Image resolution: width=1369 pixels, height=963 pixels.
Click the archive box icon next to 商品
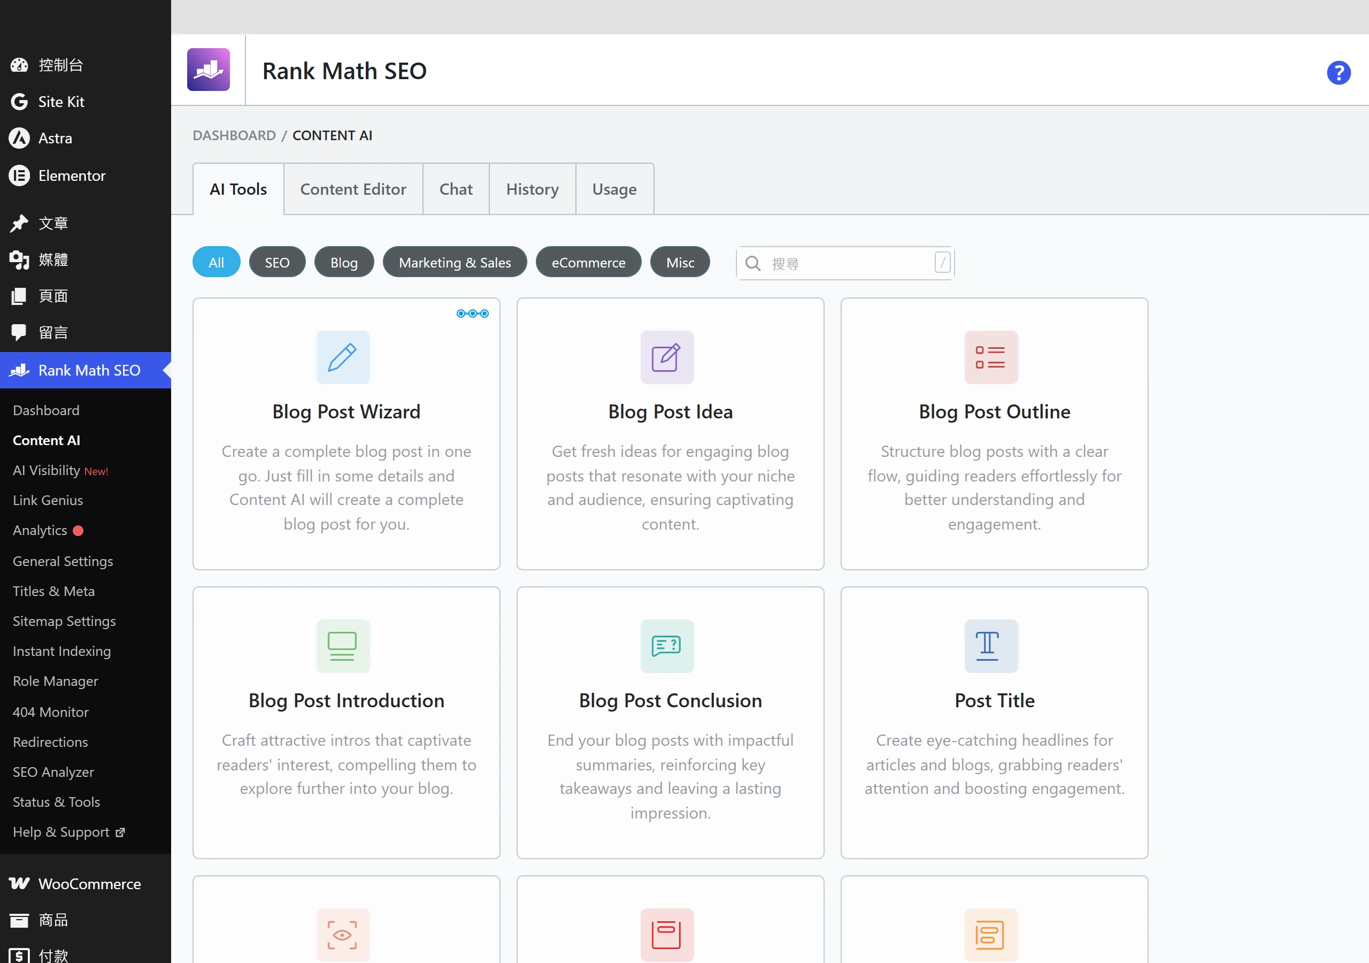19,920
